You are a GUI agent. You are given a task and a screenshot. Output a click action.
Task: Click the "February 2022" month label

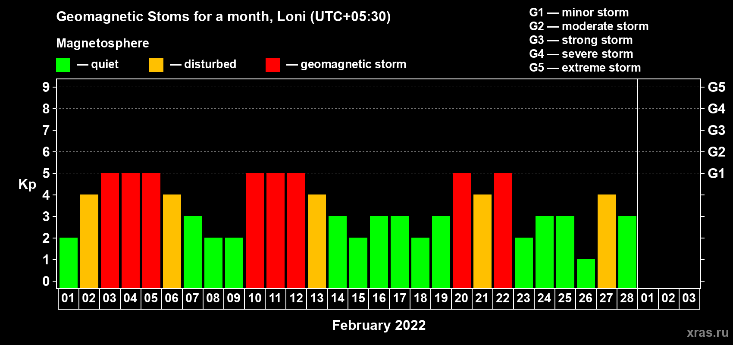379,325
